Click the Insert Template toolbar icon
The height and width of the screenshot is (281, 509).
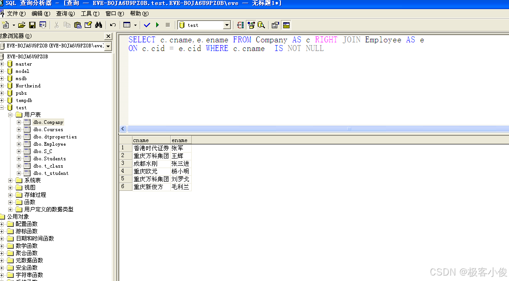pos(42,25)
